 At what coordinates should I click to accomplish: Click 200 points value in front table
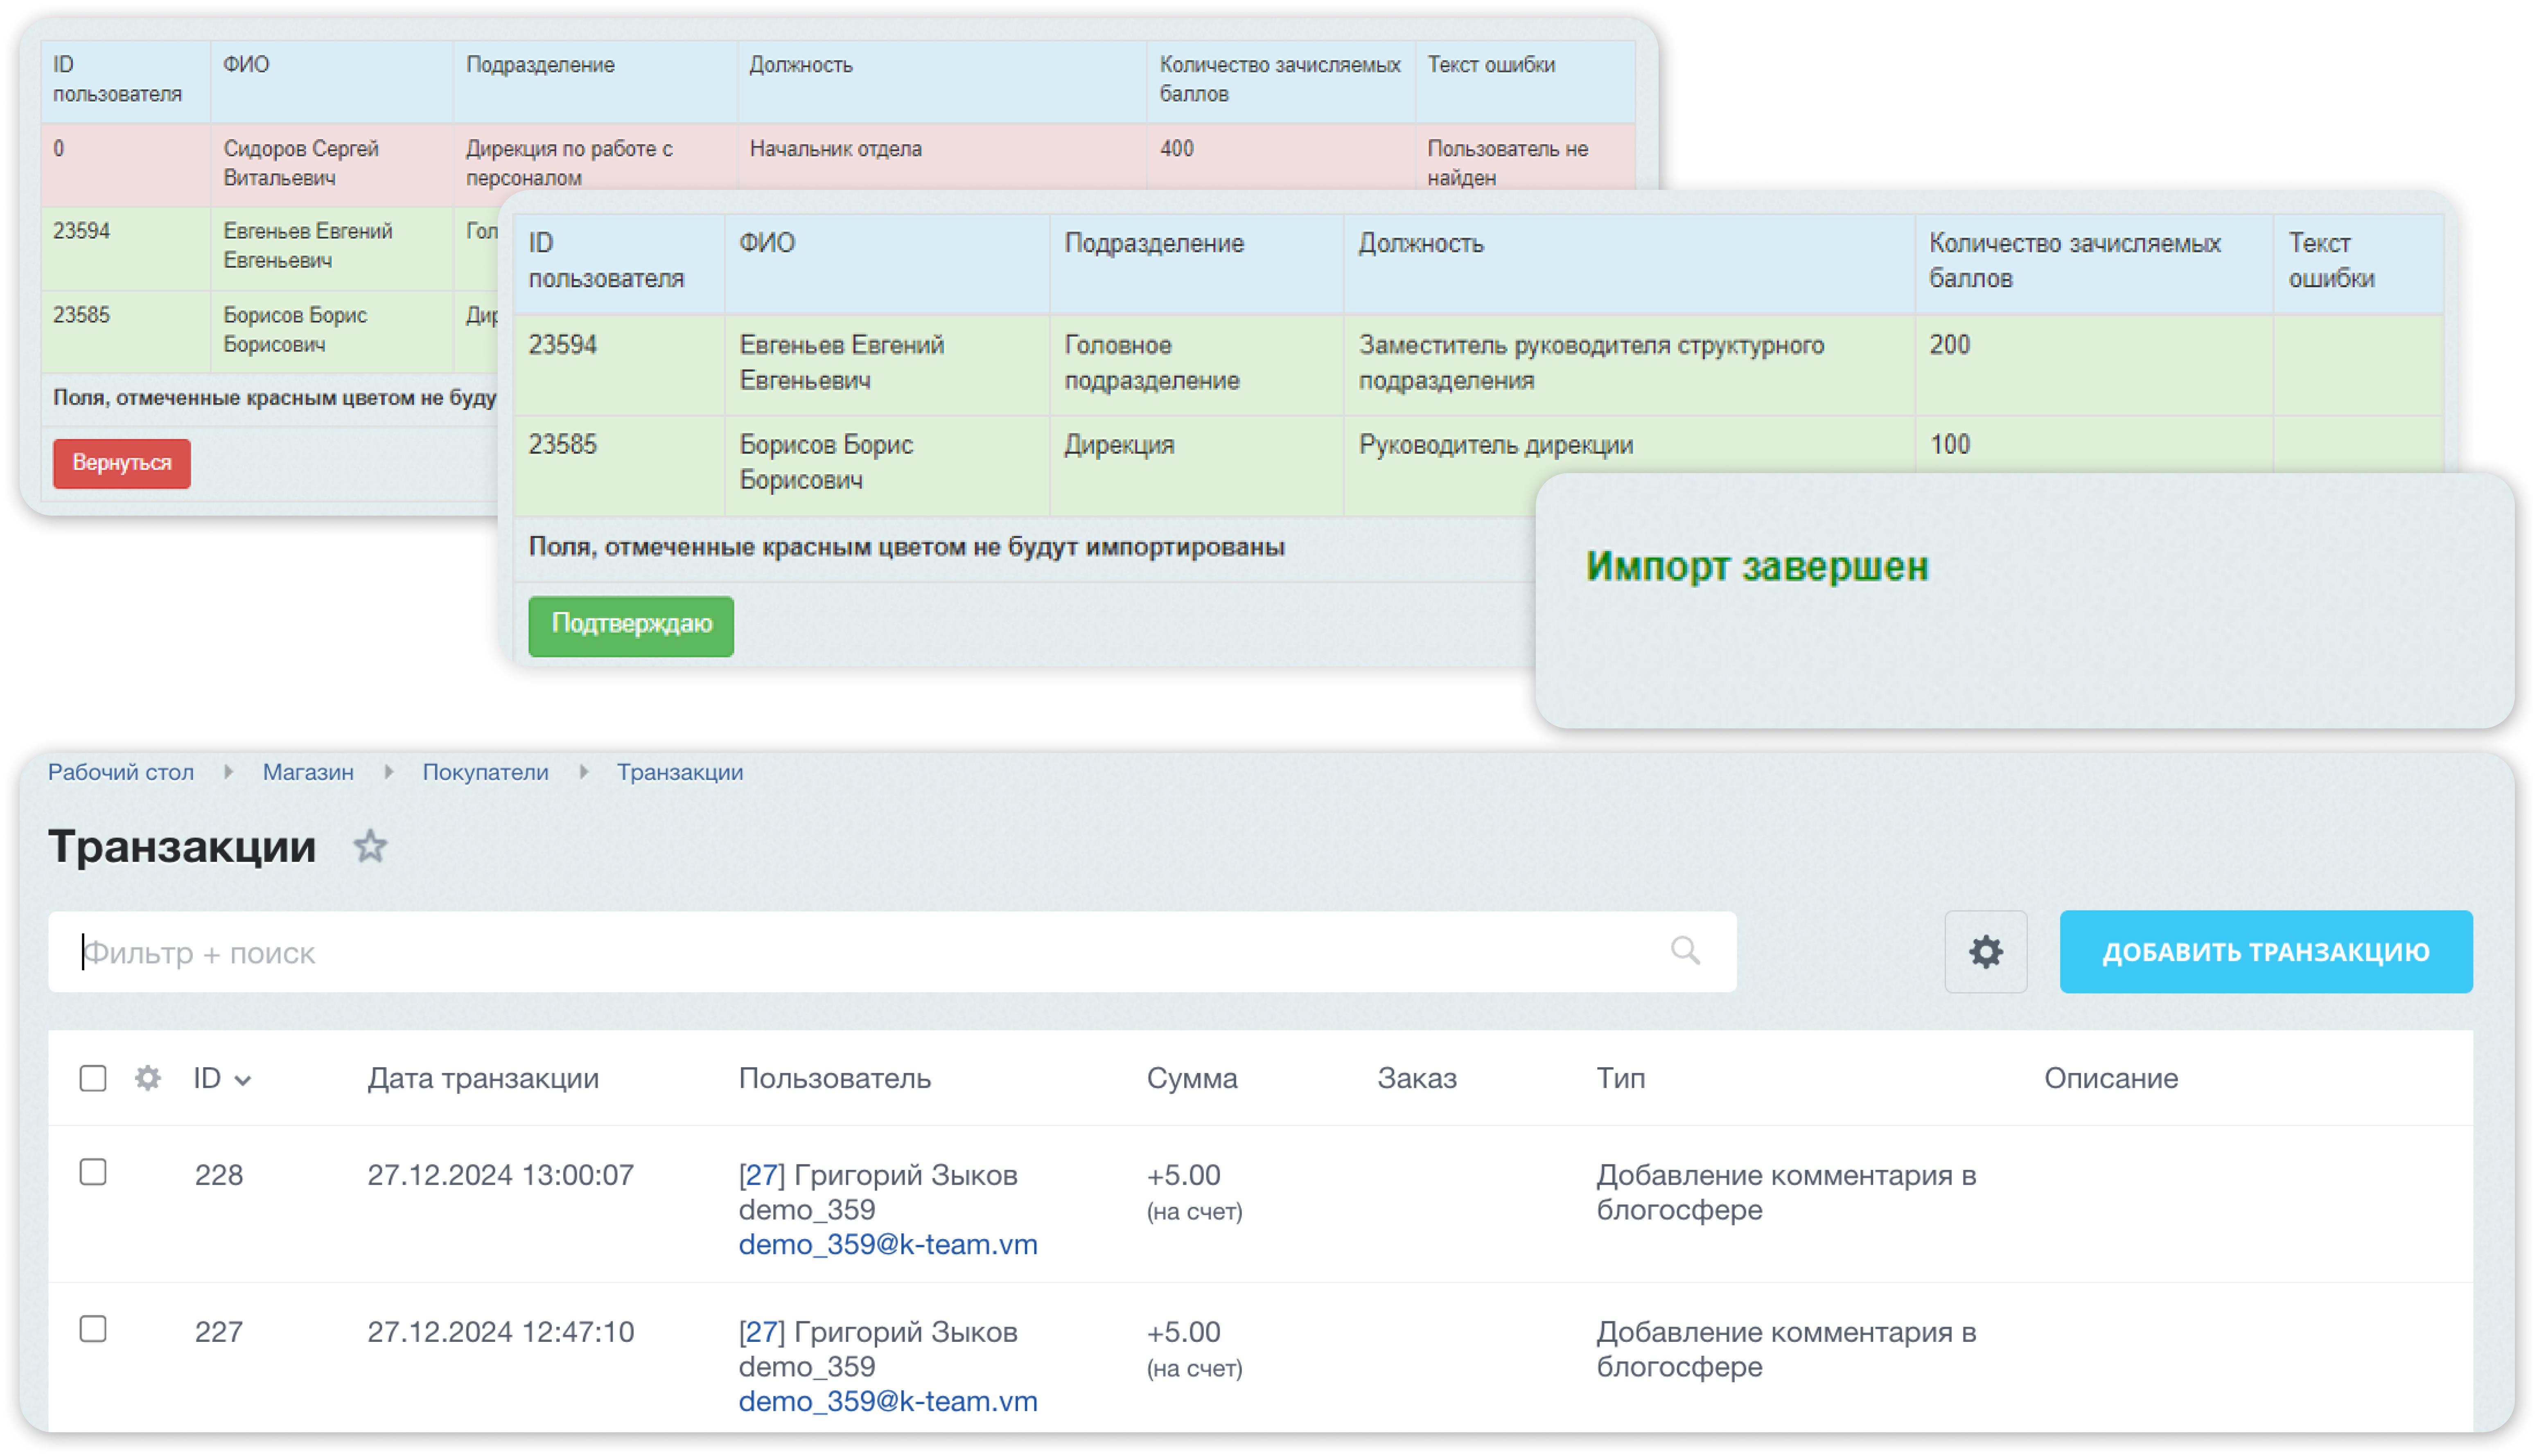pyautogui.click(x=1950, y=345)
